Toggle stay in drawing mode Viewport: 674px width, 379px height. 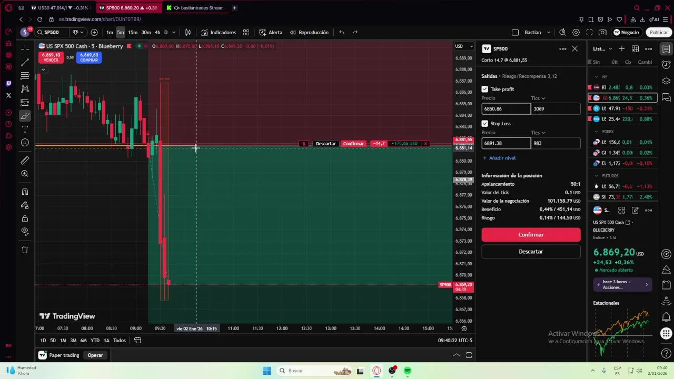(25, 205)
